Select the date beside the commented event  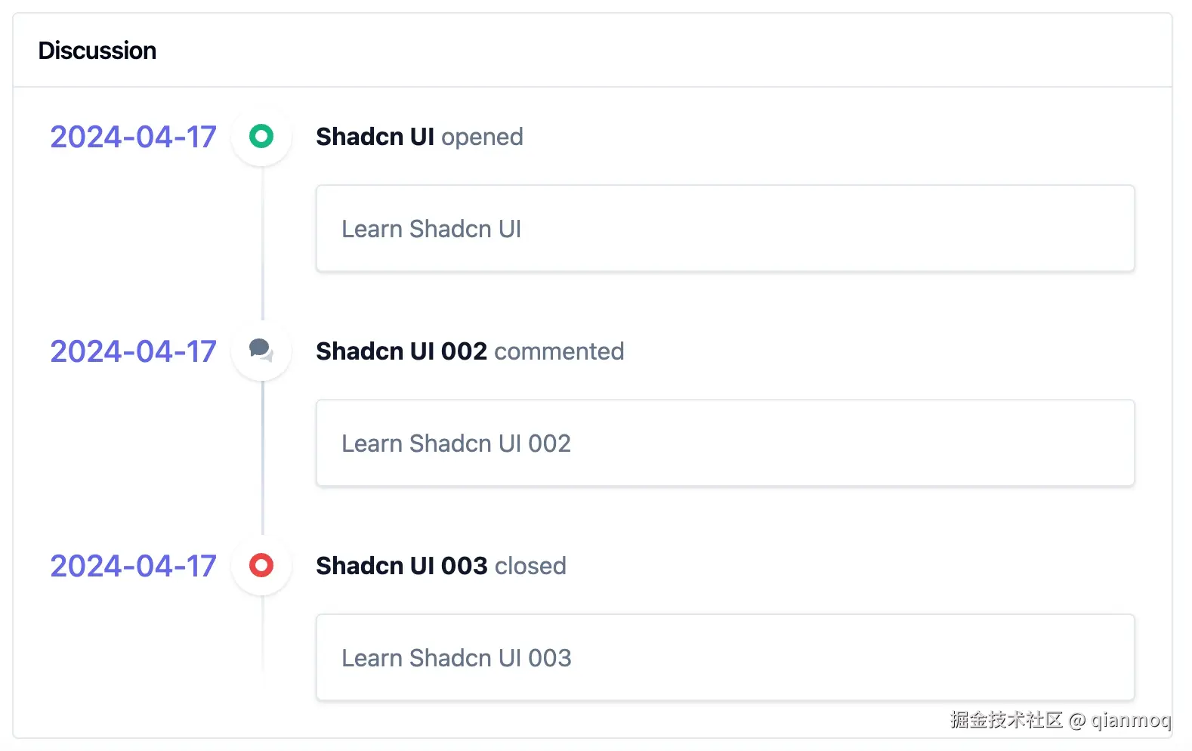[133, 351]
